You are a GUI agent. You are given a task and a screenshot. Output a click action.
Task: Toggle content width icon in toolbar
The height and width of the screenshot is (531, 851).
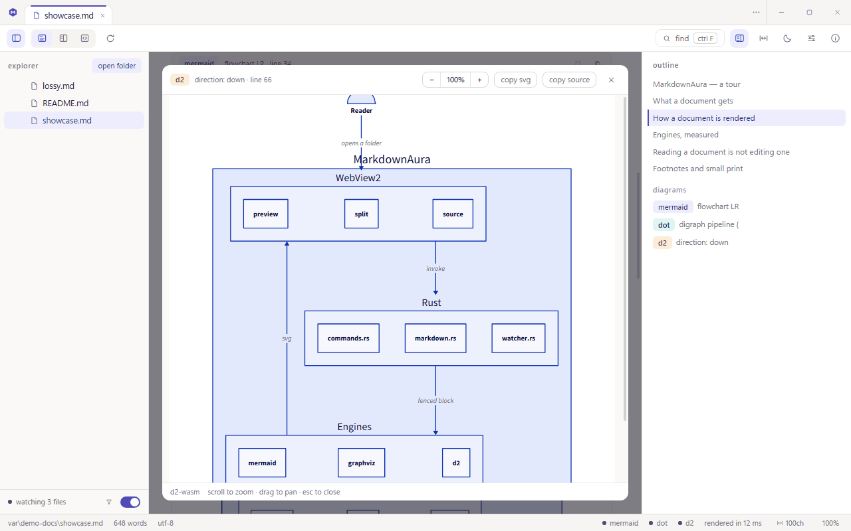pyautogui.click(x=763, y=38)
